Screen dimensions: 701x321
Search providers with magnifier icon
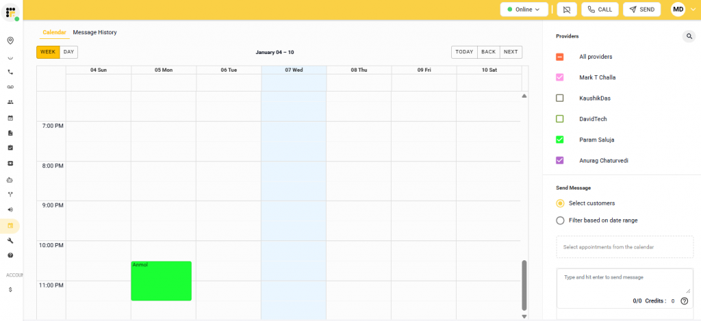pyautogui.click(x=689, y=36)
